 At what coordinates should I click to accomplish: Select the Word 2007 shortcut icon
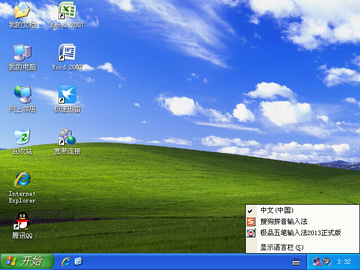(x=67, y=52)
